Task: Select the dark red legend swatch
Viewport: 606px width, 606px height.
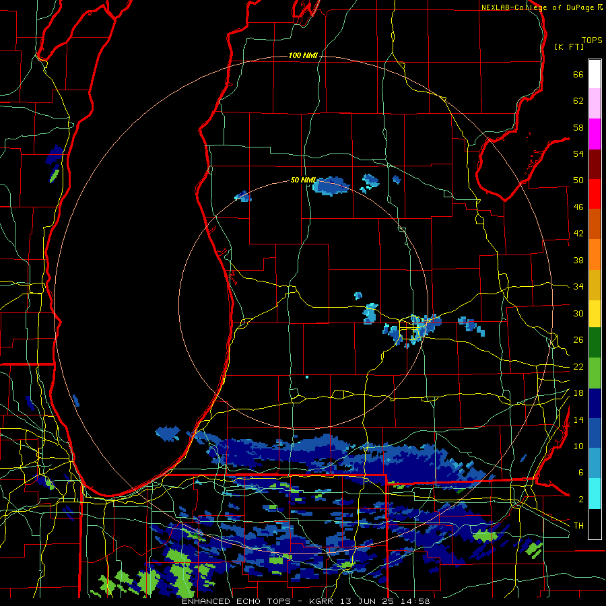Action: tap(595, 164)
